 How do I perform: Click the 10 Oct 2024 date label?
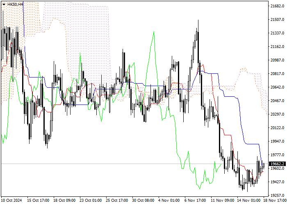pyautogui.click(x=11, y=200)
